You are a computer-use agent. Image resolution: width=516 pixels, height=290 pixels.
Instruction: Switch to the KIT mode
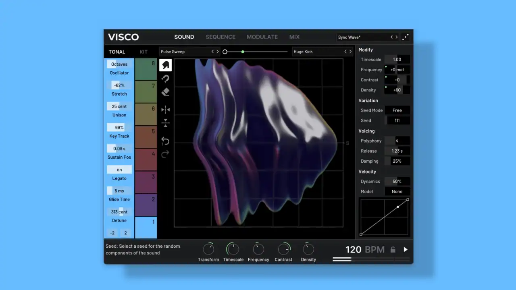[x=144, y=52]
